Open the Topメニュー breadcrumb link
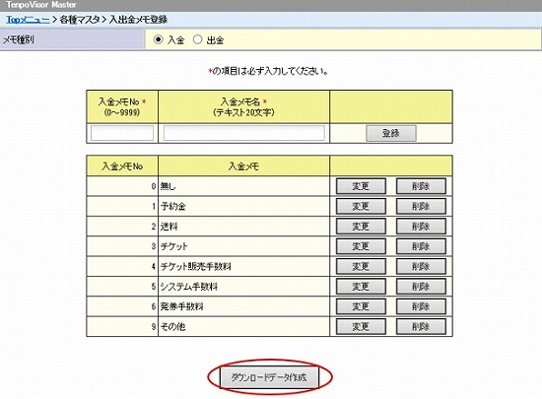 [28, 20]
